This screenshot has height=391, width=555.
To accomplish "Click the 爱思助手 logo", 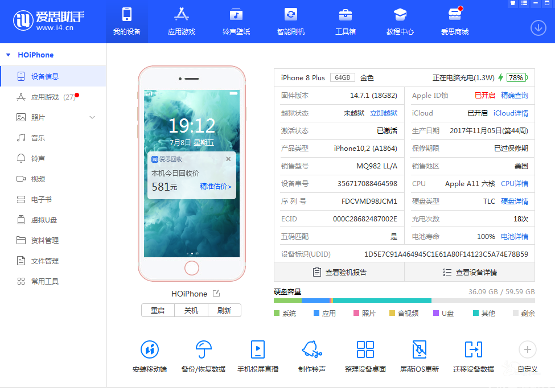I will tap(48, 20).
